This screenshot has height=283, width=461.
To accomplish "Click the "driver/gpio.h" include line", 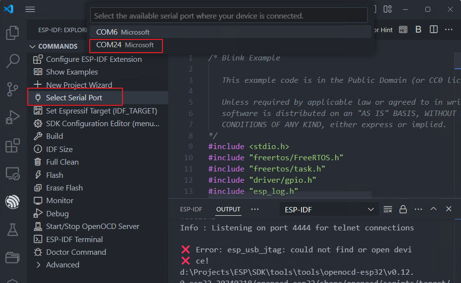I will (x=262, y=180).
